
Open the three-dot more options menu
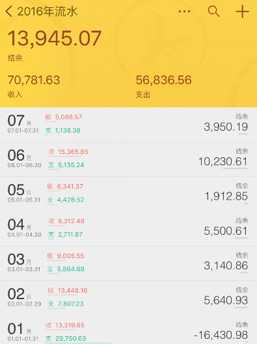pos(184,12)
